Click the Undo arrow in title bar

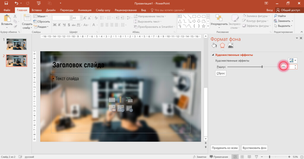tap(17, 3)
